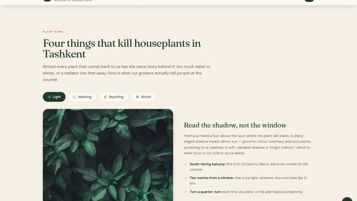Click the sun icon in Light tab
Viewport: 357px width, 201px height.
[x=49, y=97]
